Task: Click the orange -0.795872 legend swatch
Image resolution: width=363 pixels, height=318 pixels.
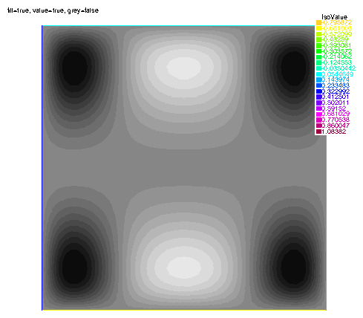Action: click(x=318, y=22)
